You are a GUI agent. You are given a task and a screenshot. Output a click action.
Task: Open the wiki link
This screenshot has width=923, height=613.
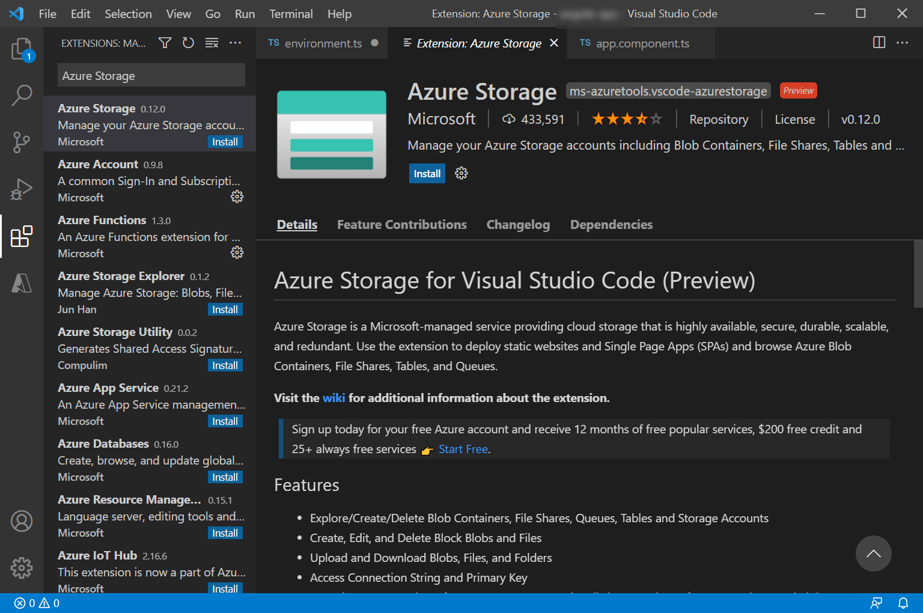pyautogui.click(x=334, y=397)
